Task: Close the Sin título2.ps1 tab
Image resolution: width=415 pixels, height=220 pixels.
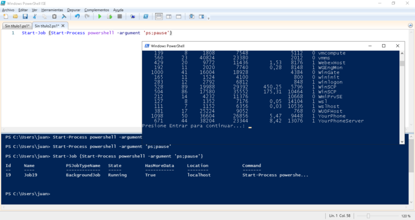Action: 63,26
